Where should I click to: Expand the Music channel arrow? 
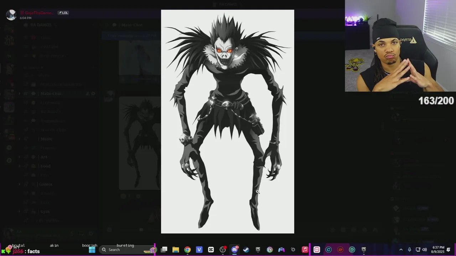pyautogui.click(x=19, y=139)
